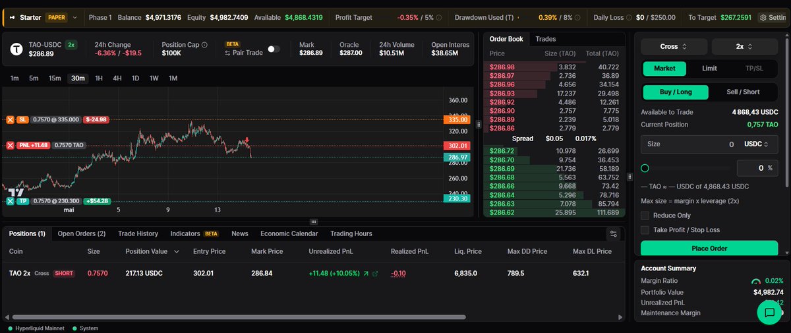Share the unrealized PnL via arrow icon
This screenshot has height=333, width=791.
366,273
